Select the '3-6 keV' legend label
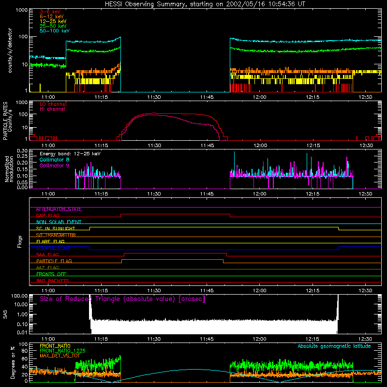This screenshot has width=387, height=387. 50,12
